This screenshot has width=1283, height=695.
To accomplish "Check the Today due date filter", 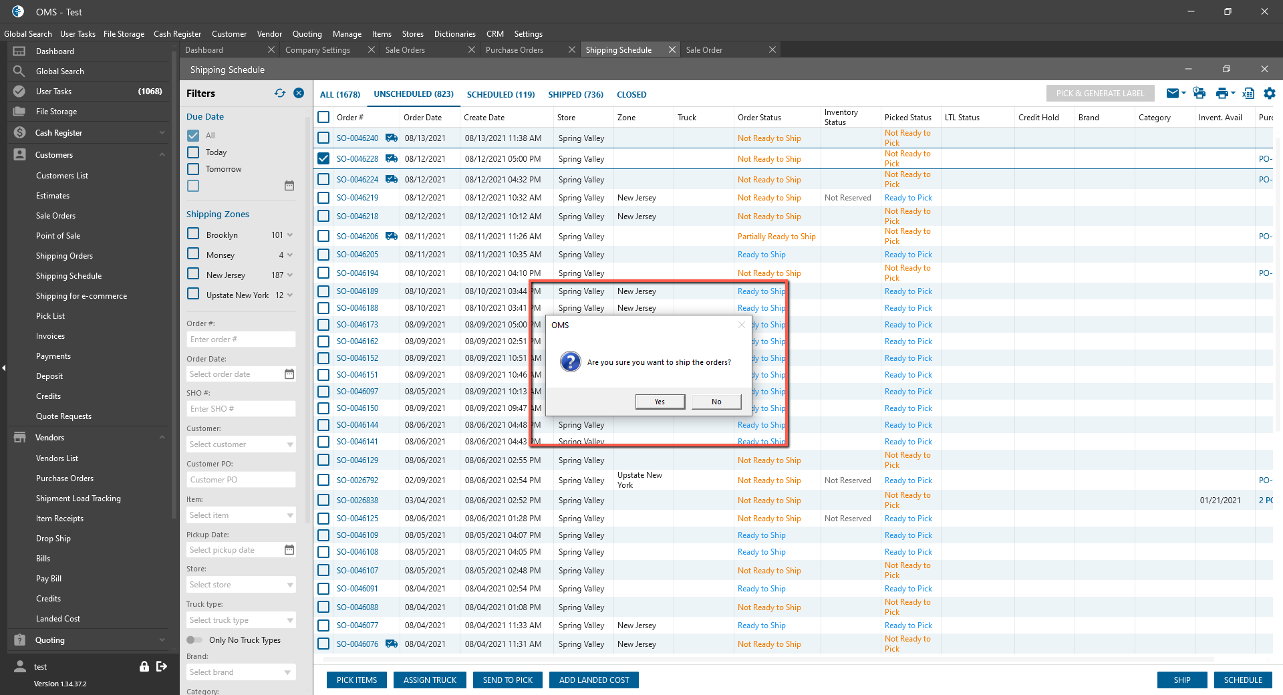I will (x=193, y=152).
